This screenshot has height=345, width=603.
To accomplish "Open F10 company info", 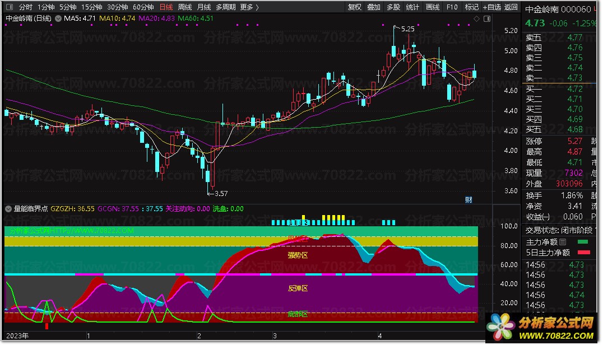I will coord(452,7).
